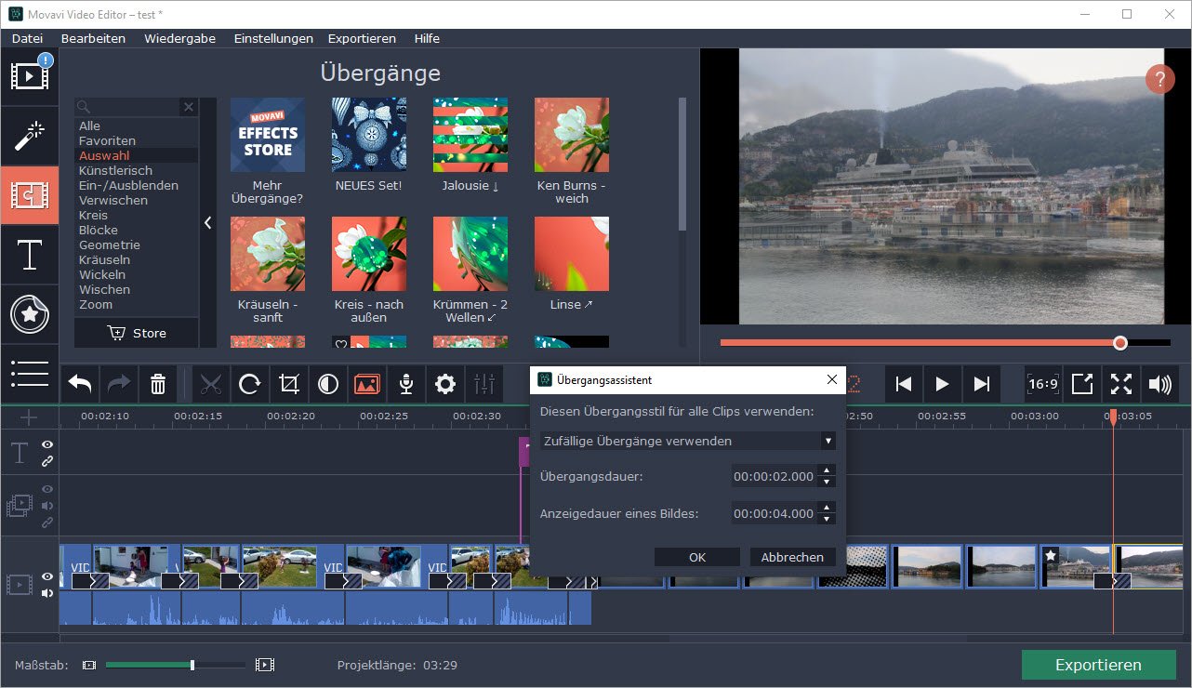Click the green Exportieren button

coord(1098,665)
